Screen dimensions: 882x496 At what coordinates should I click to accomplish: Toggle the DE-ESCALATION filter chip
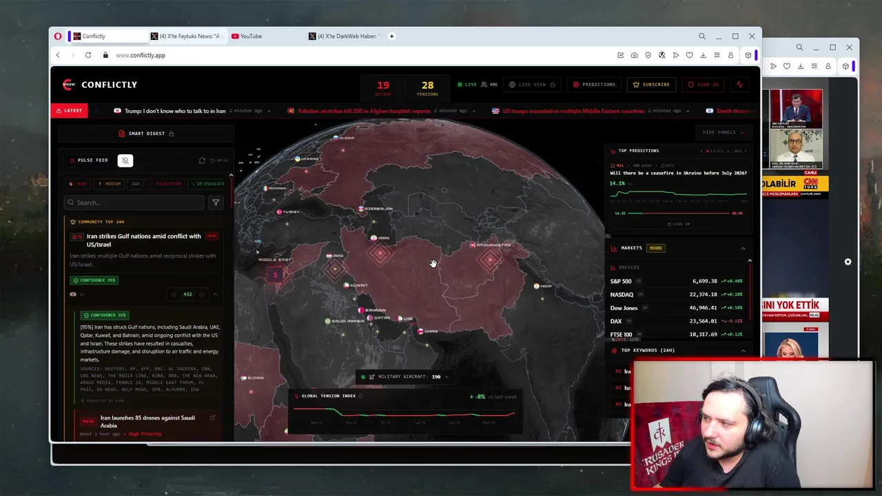207,184
